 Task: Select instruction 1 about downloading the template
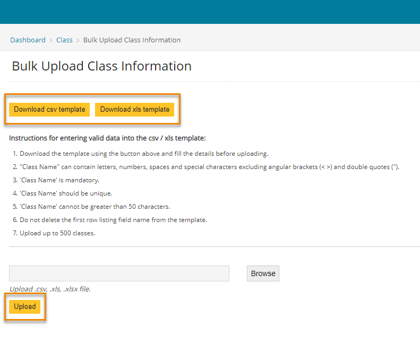[x=143, y=154]
